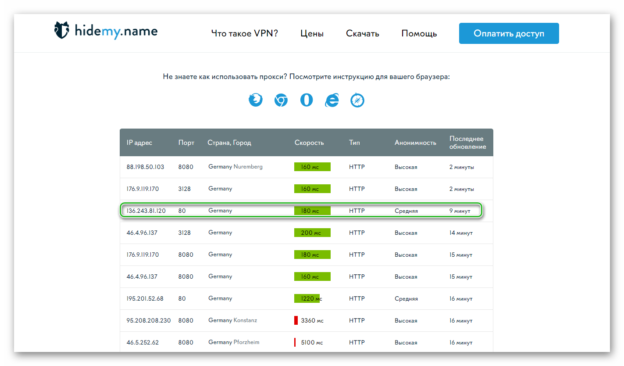This screenshot has height=366, width=624.
Task: Open the "Помощь" help section
Action: click(x=419, y=34)
